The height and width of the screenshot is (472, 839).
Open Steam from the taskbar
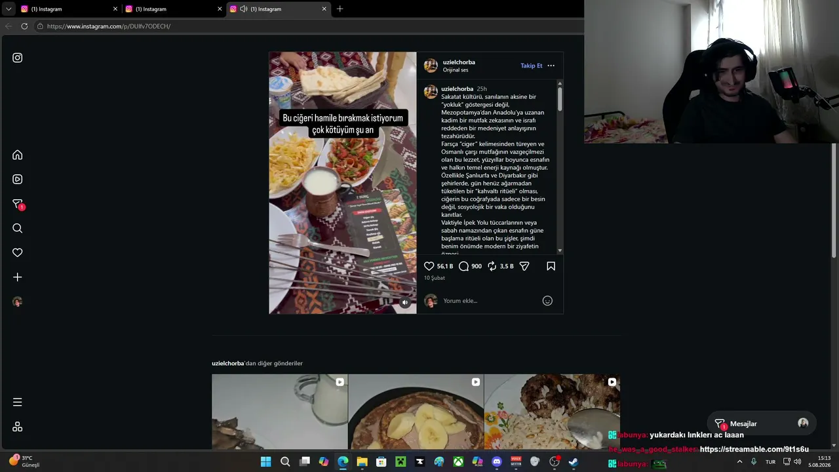point(574,462)
